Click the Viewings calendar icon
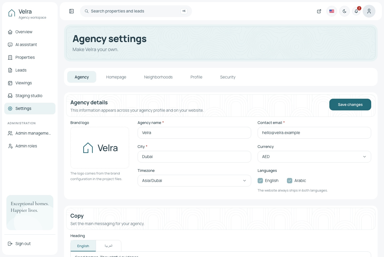The image size is (384, 257). pyautogui.click(x=10, y=83)
